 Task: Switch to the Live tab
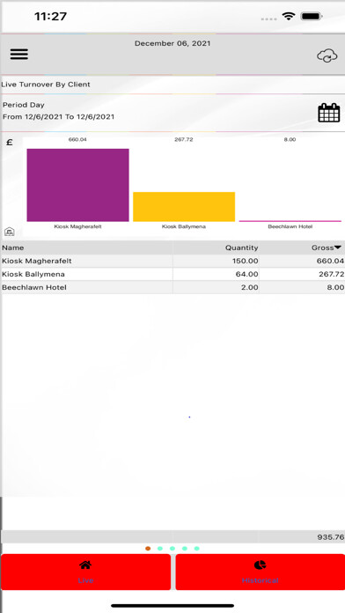pos(85,572)
